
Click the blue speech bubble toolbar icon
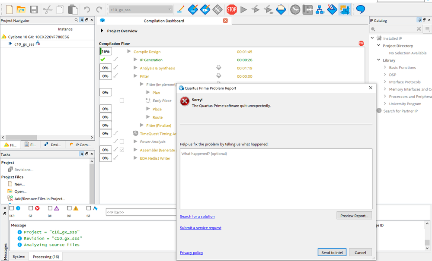coord(360,9)
